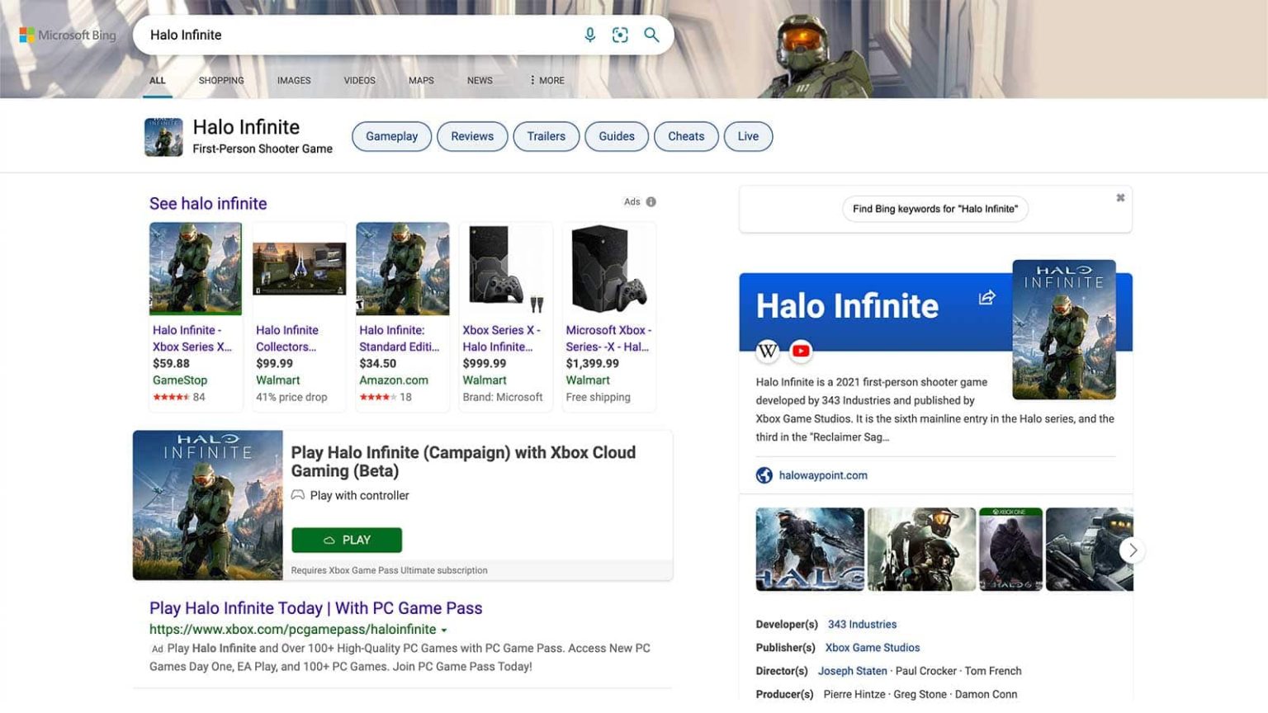Viewport: 1268px width, 713px height.
Task: Open the dropdown arrow beside the xbox.com URL
Action: pyautogui.click(x=444, y=629)
